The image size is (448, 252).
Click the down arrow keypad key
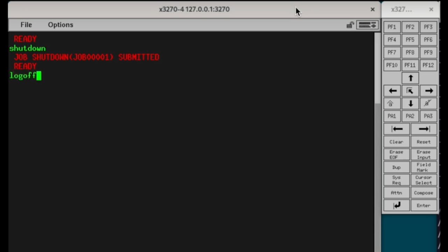[410, 104]
